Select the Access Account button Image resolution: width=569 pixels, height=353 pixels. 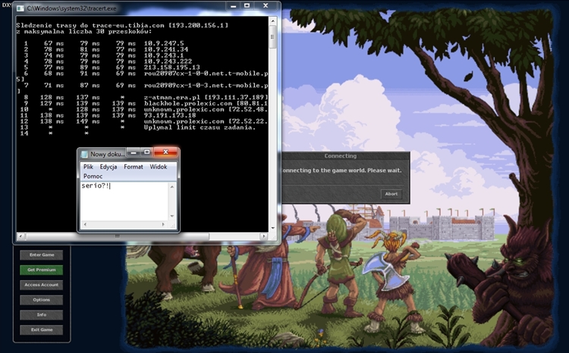[x=42, y=285]
